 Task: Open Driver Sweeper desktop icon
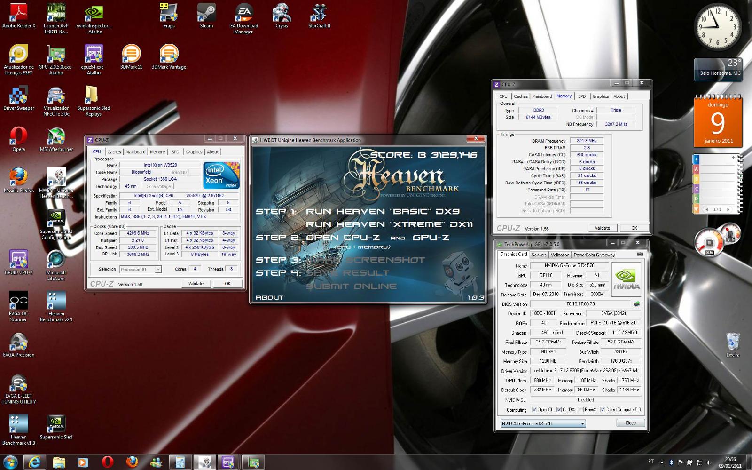click(19, 98)
